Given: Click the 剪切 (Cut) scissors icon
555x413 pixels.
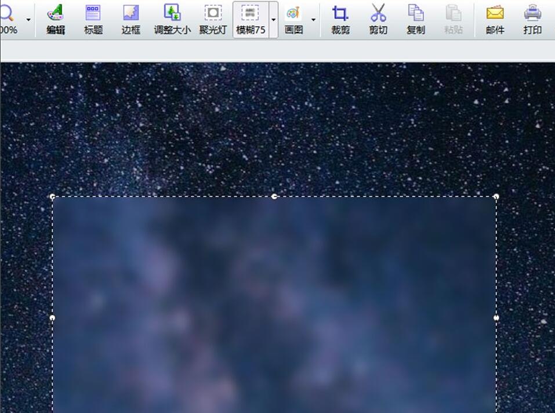Looking at the screenshot, I should (378, 13).
